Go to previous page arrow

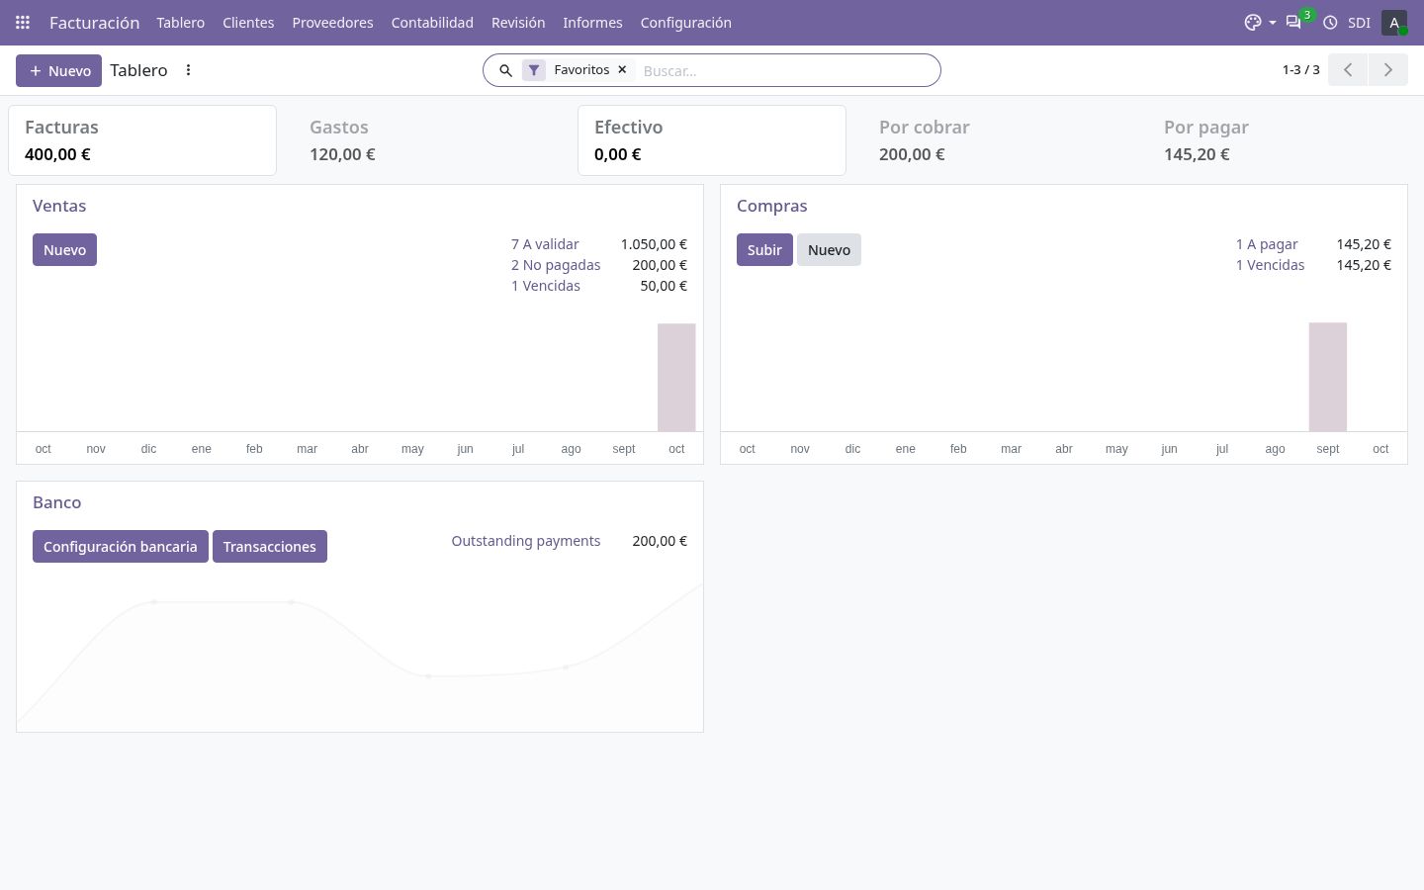pyautogui.click(x=1348, y=69)
